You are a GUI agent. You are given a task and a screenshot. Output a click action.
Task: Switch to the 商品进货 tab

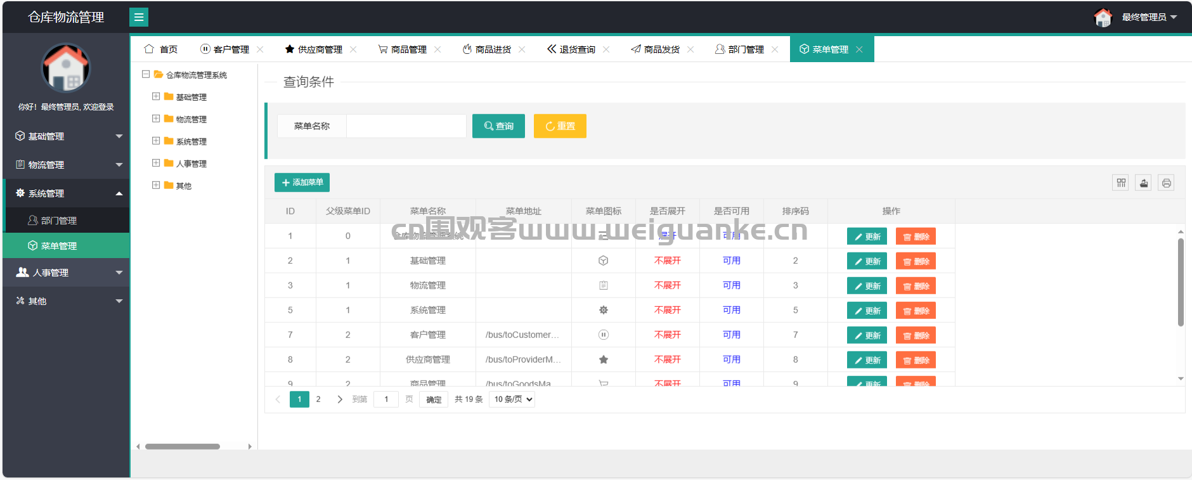(x=487, y=49)
